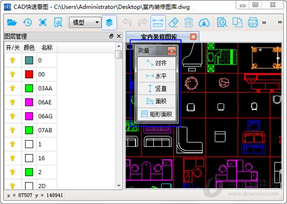Open a drawing with the folder icon
The width and height of the screenshot is (287, 204).
click(x=12, y=22)
